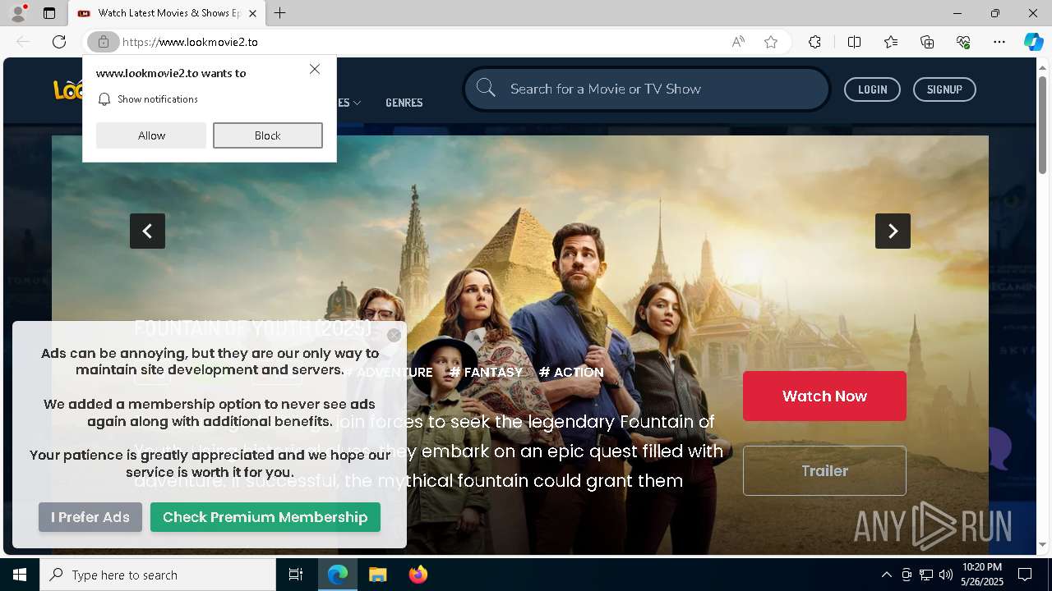Activate Read aloud icon in address bar

(x=738, y=42)
